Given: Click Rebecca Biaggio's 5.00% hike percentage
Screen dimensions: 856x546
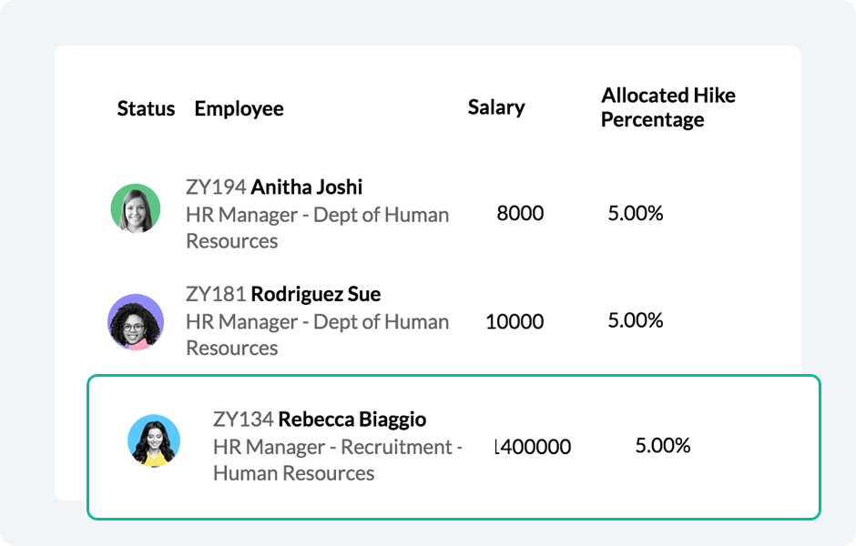Looking at the screenshot, I should (x=663, y=446).
